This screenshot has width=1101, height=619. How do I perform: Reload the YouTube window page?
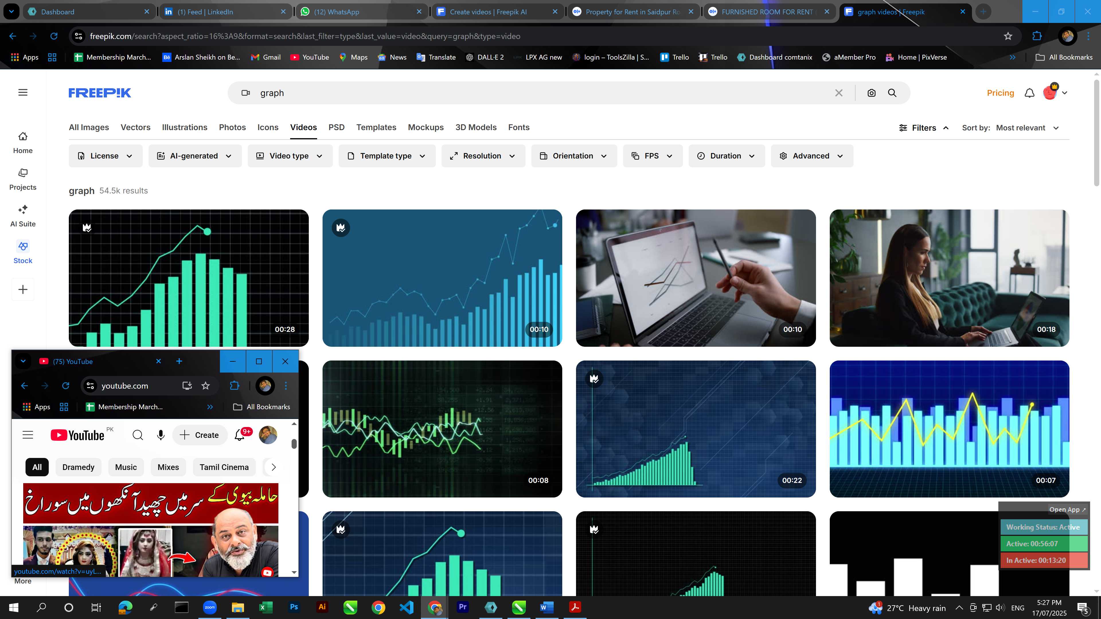(65, 386)
